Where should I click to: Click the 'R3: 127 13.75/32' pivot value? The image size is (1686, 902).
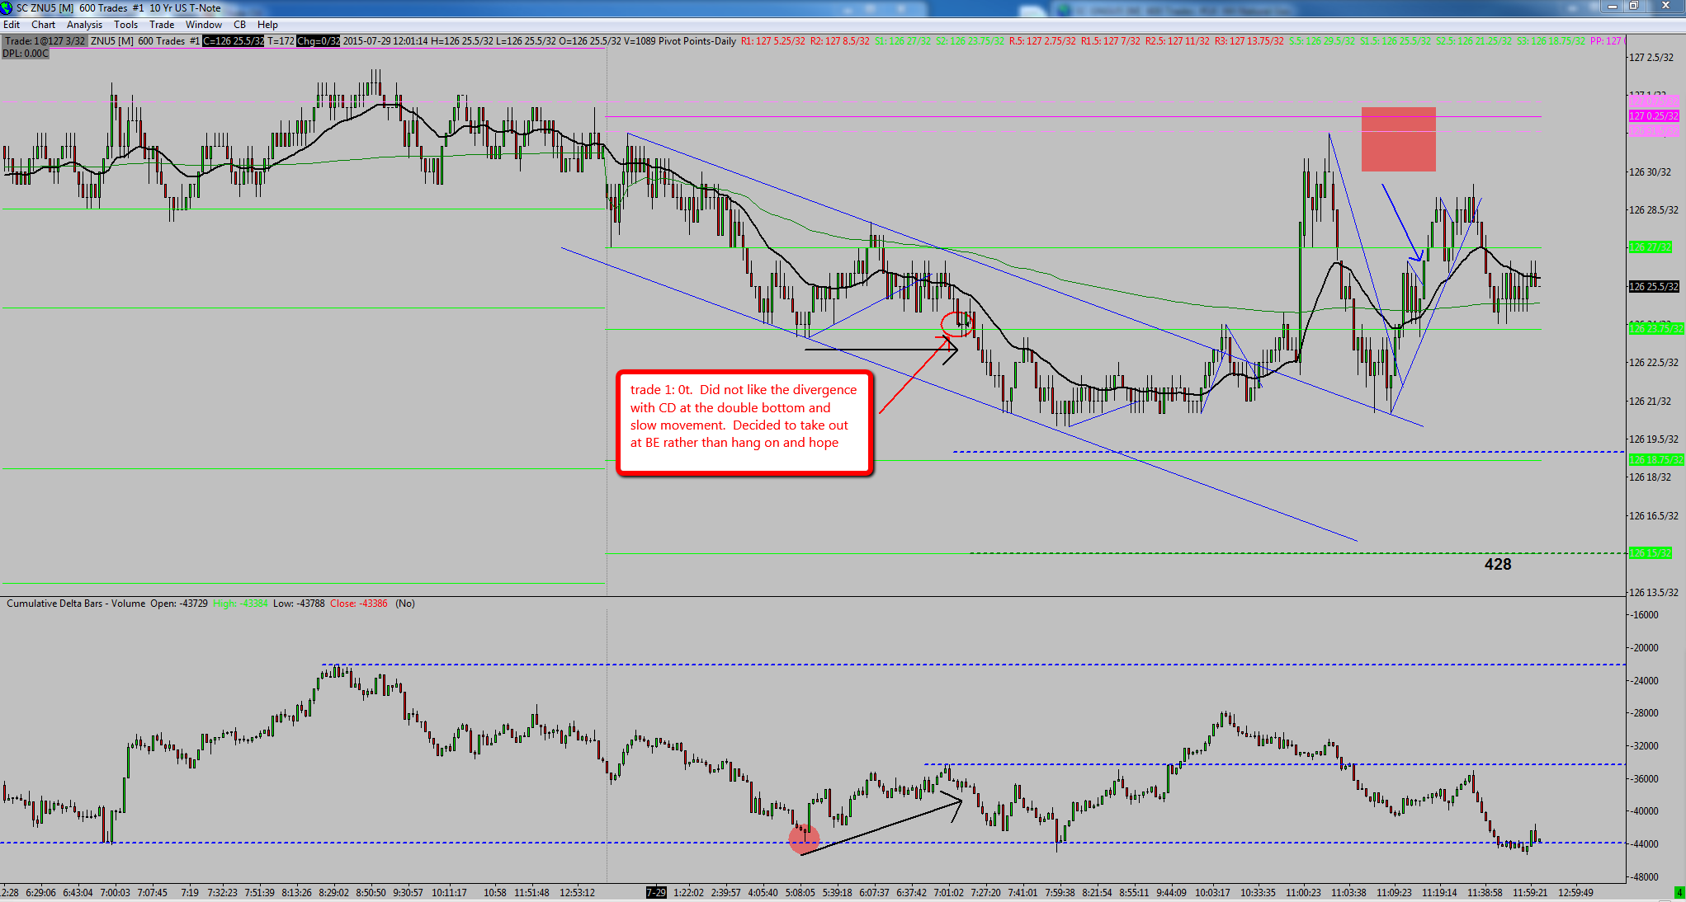(x=1249, y=41)
